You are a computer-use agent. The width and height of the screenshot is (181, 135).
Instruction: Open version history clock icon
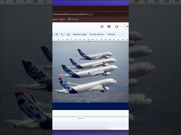tap(102, 27)
